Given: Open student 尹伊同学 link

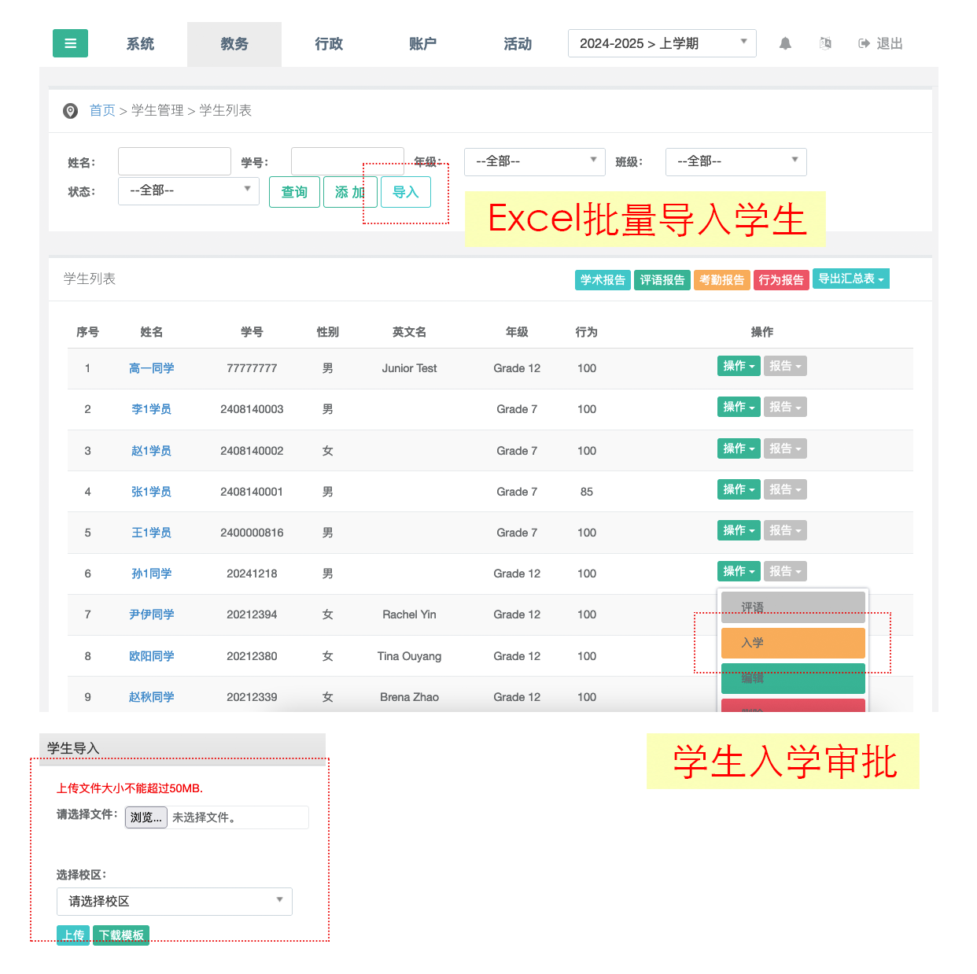Looking at the screenshot, I should click(x=152, y=614).
